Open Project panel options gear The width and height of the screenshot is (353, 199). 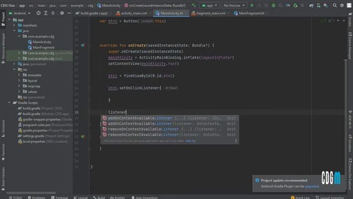tap(62, 13)
